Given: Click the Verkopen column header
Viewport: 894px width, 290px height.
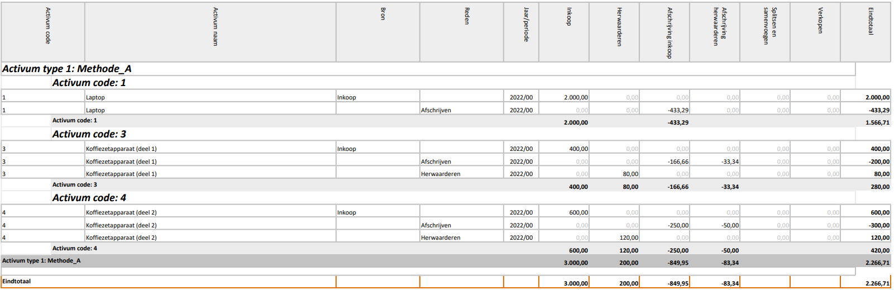Looking at the screenshot, I should coord(820,21).
